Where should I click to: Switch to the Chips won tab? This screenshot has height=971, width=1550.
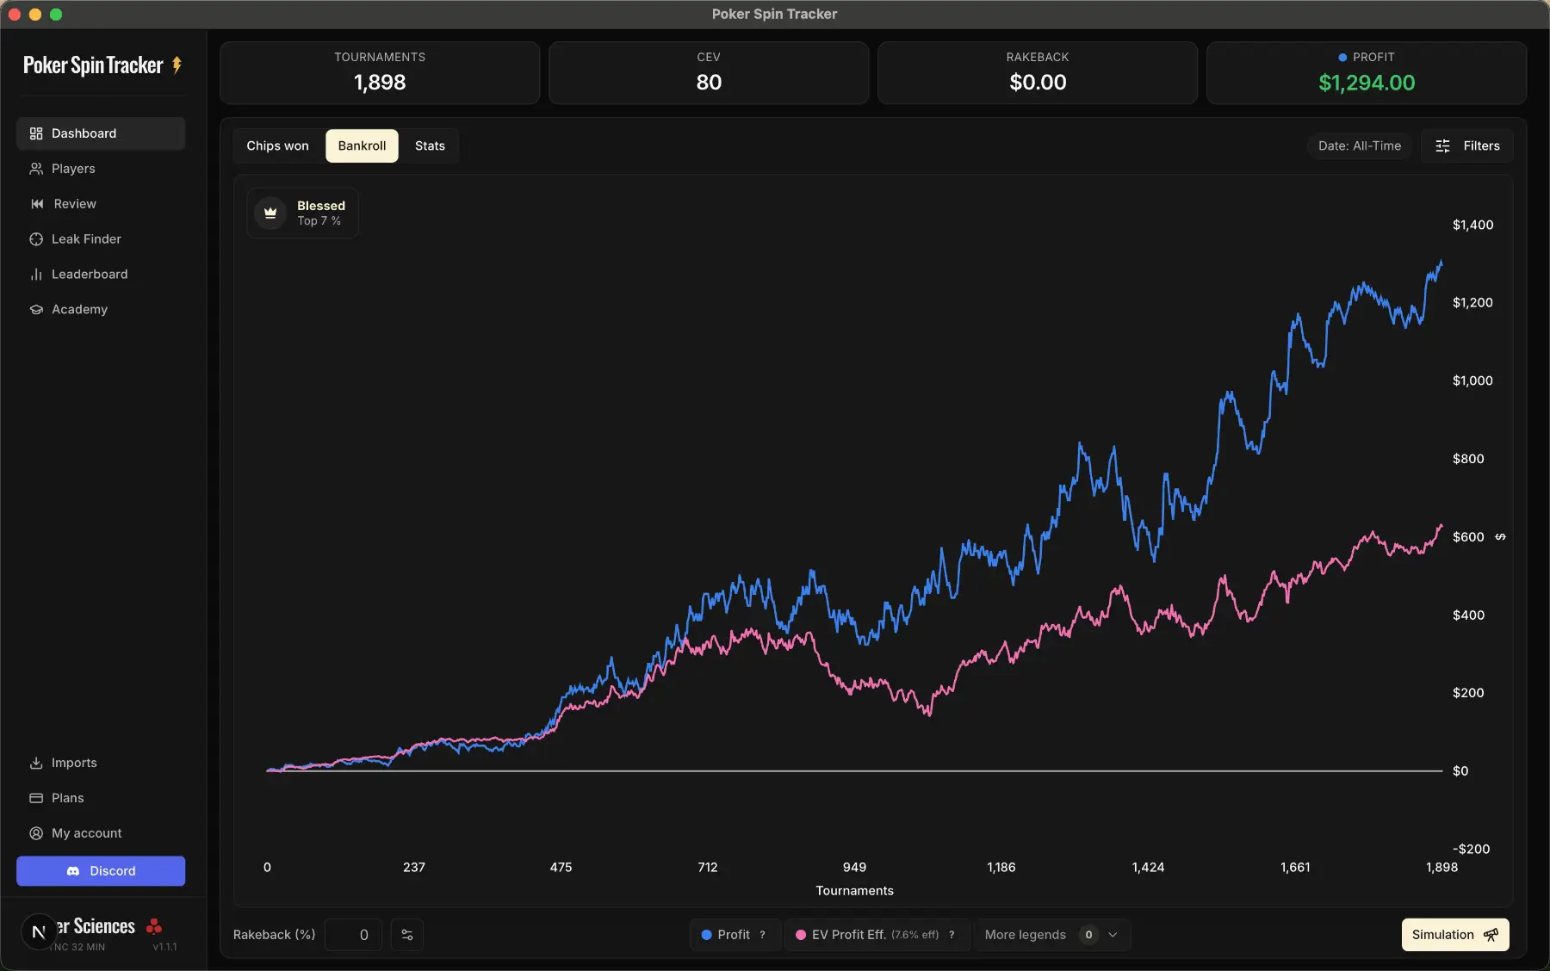[x=277, y=146]
